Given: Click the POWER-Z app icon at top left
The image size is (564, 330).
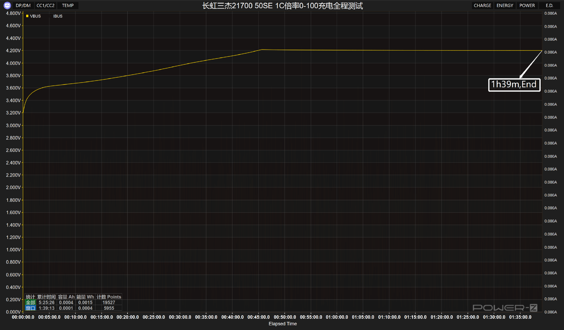Looking at the screenshot, I should [7, 5].
